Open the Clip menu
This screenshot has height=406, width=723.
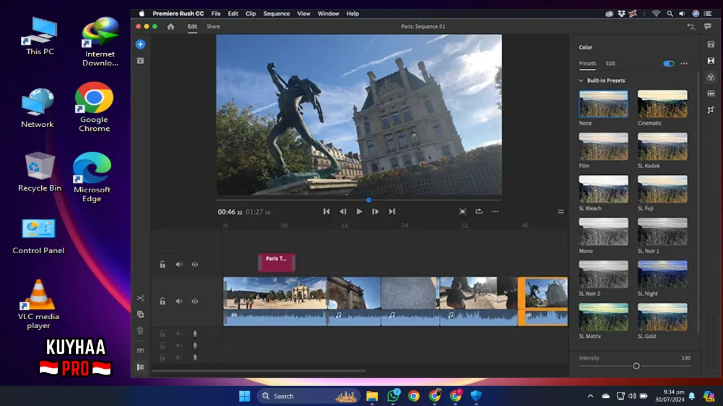click(x=251, y=14)
